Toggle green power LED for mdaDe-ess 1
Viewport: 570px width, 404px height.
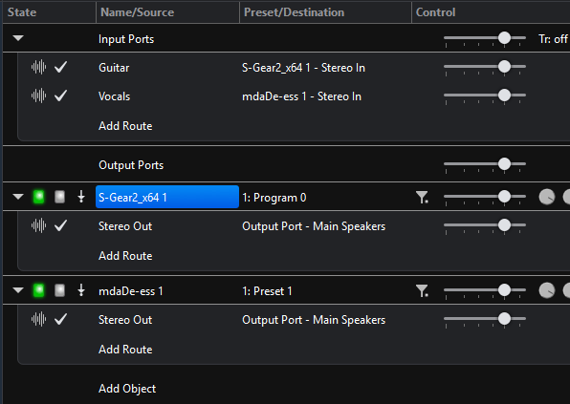(38, 290)
